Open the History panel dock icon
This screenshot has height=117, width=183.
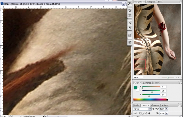click(x=130, y=43)
